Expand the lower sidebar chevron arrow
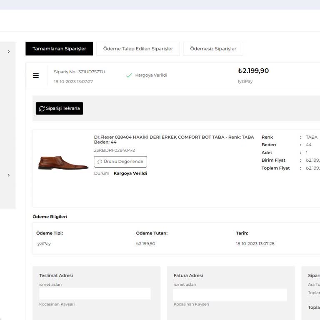The width and height of the screenshot is (320, 320). [x=9, y=175]
